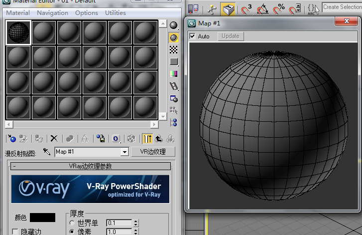362x235 pixels.
Task: Click the Sample Type sphere icon
Action: click(174, 25)
